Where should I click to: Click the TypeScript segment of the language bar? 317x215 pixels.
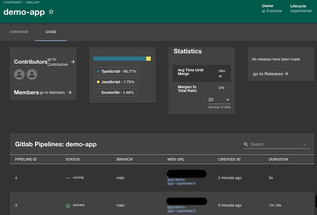pos(120,59)
